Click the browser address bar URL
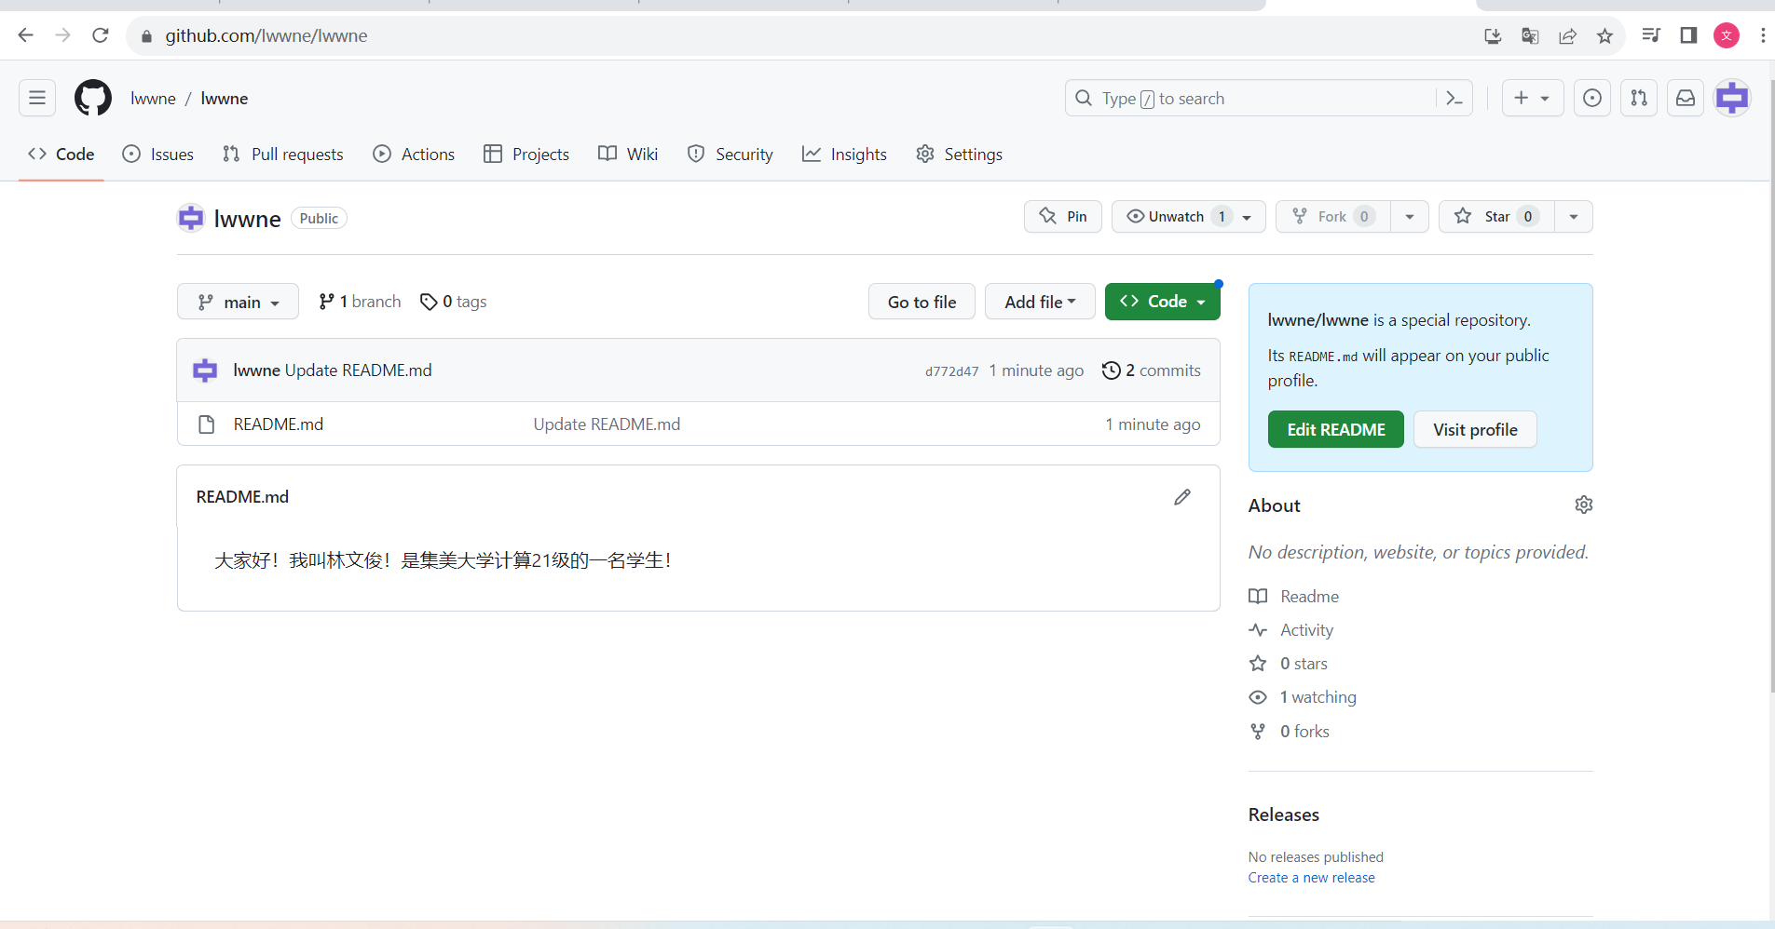Screen dimensions: 1775x929 tap(266, 35)
